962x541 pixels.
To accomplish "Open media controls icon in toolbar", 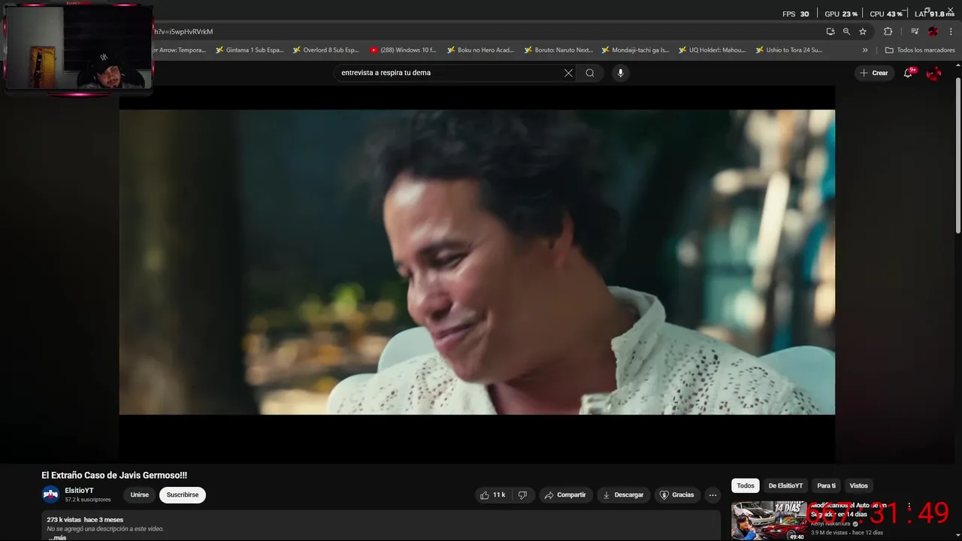I will click(x=915, y=32).
